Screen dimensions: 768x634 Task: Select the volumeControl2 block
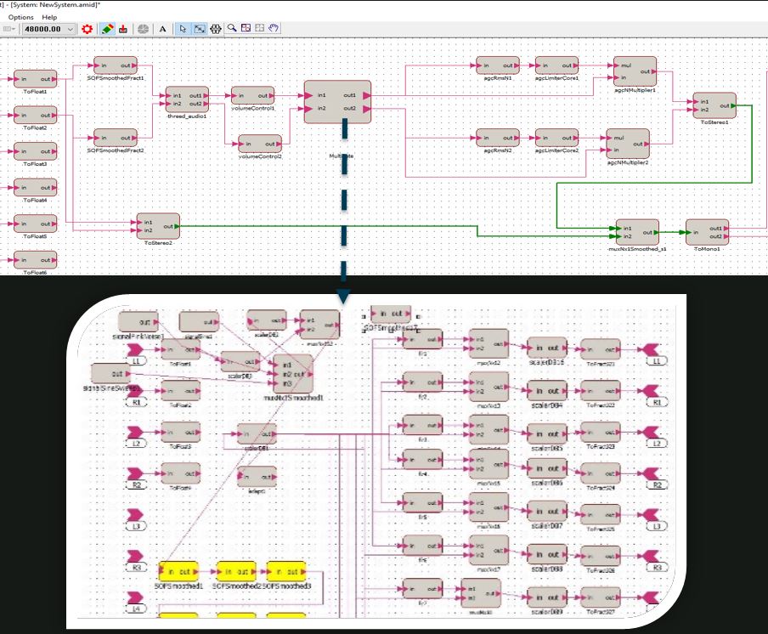point(260,144)
